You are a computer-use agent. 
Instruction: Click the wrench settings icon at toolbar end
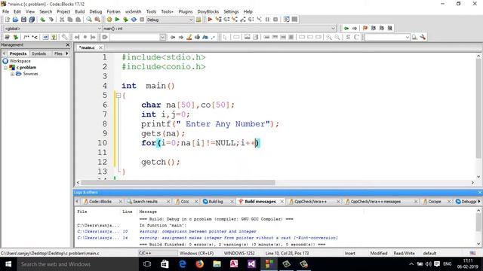pyautogui.click(x=423, y=37)
